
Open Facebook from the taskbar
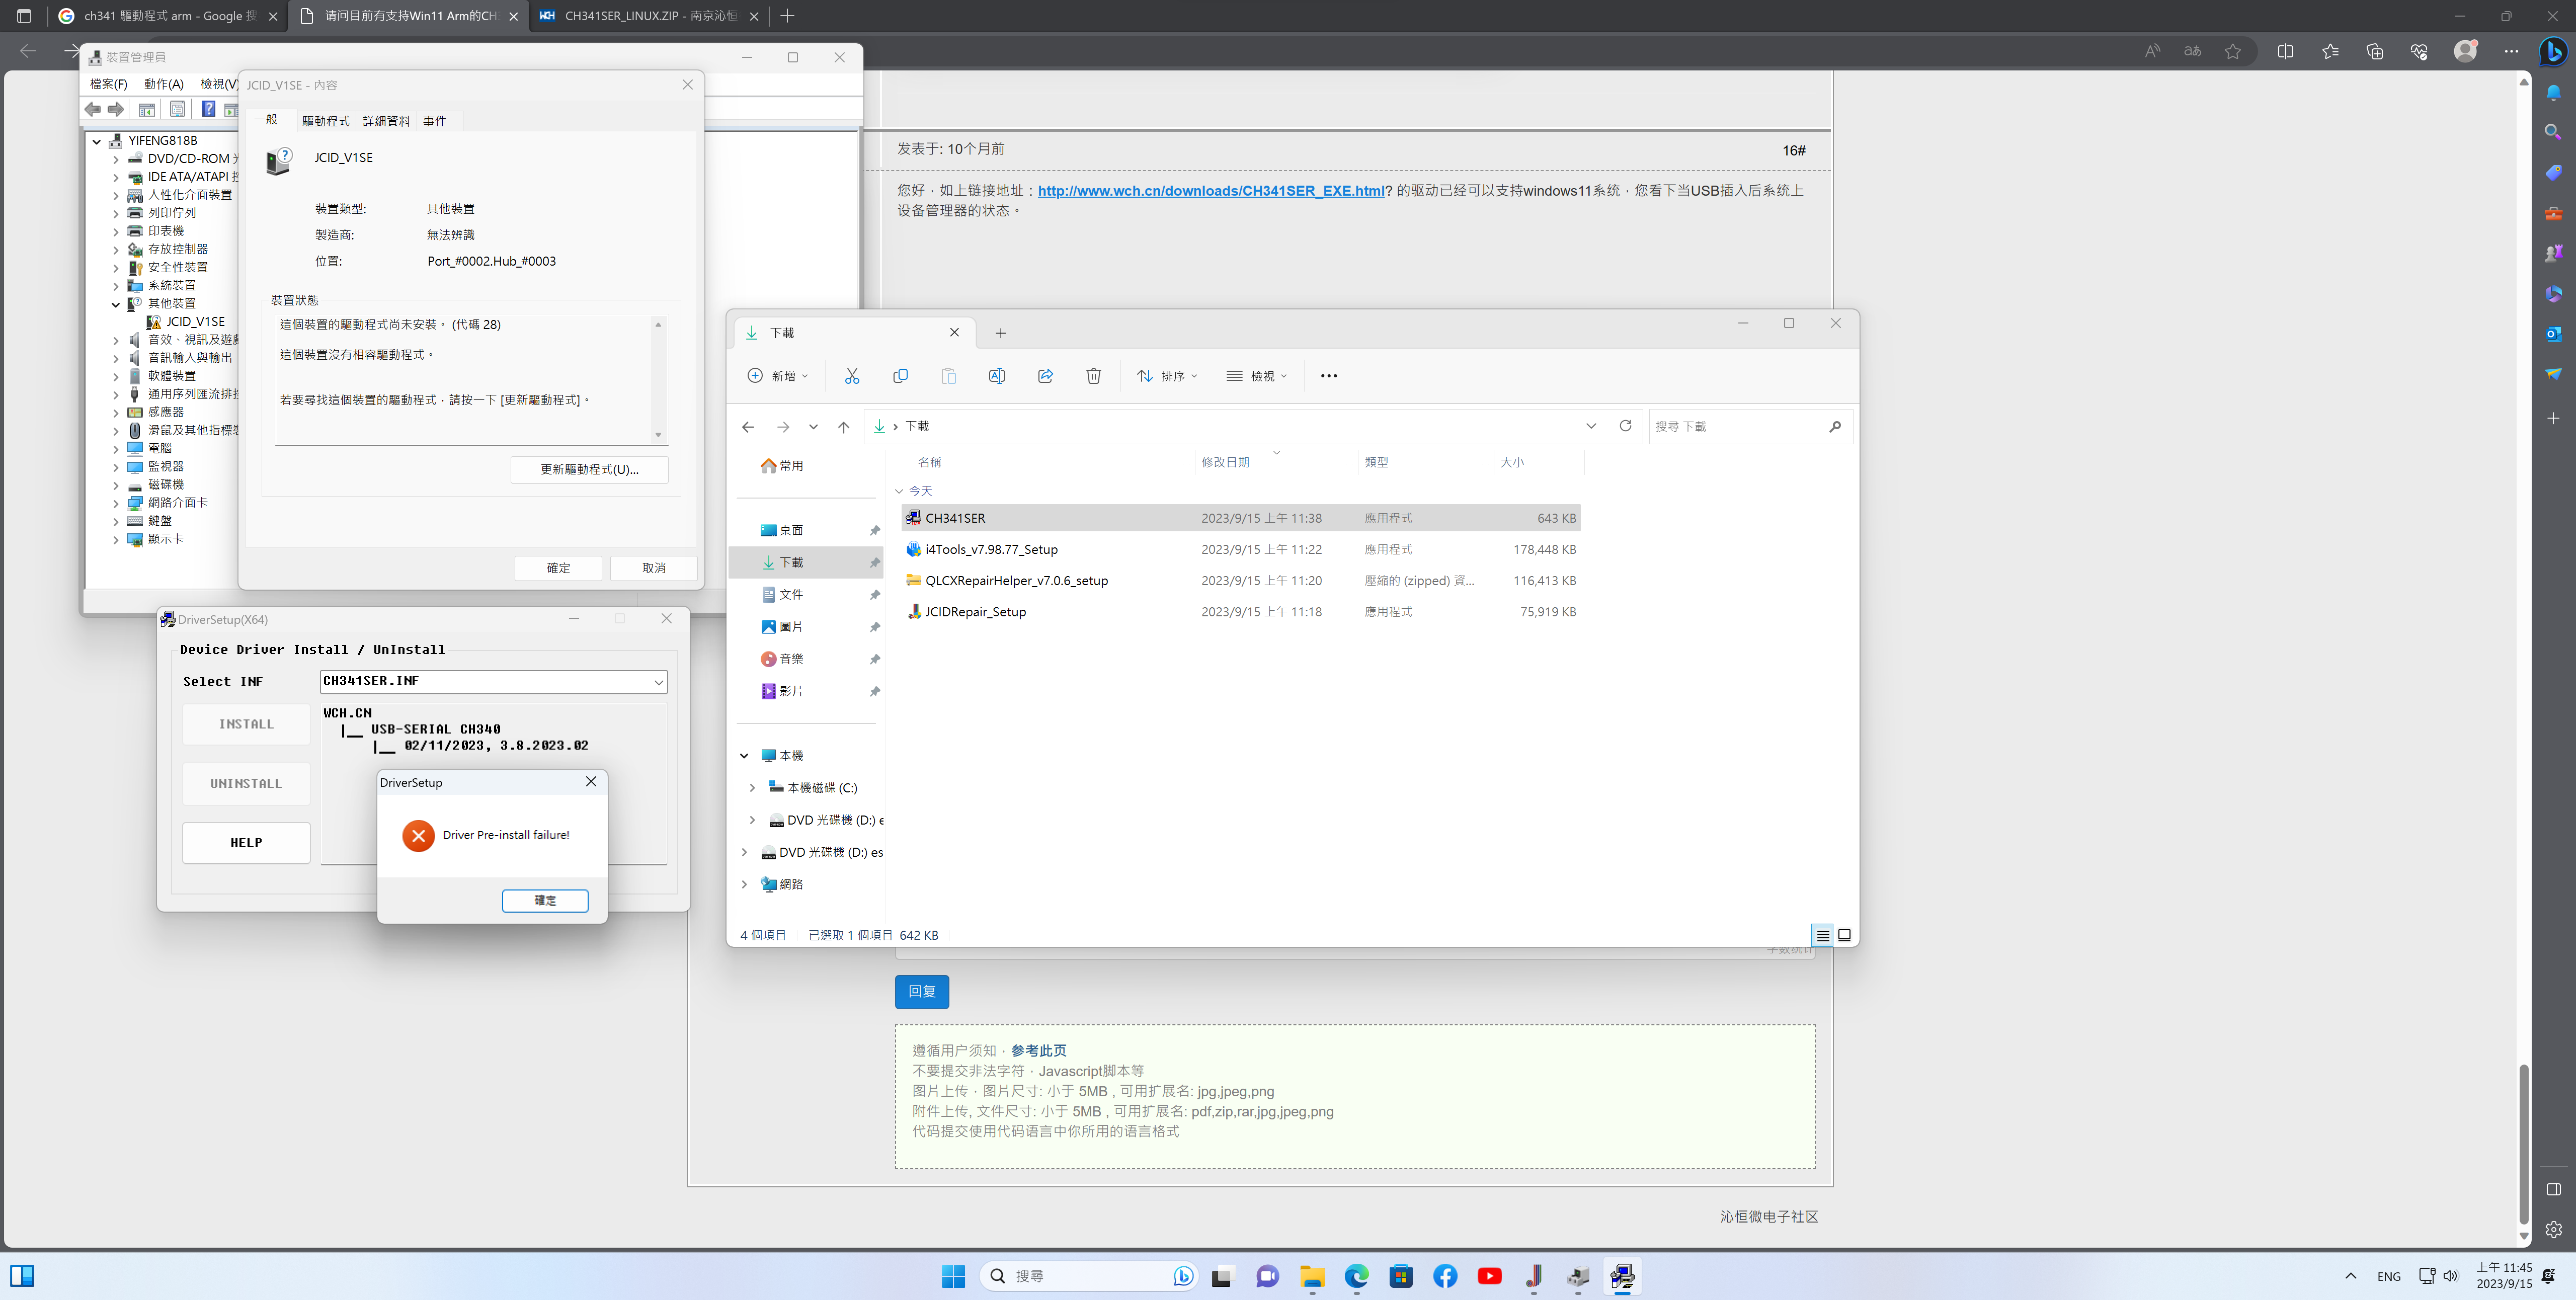[1445, 1276]
